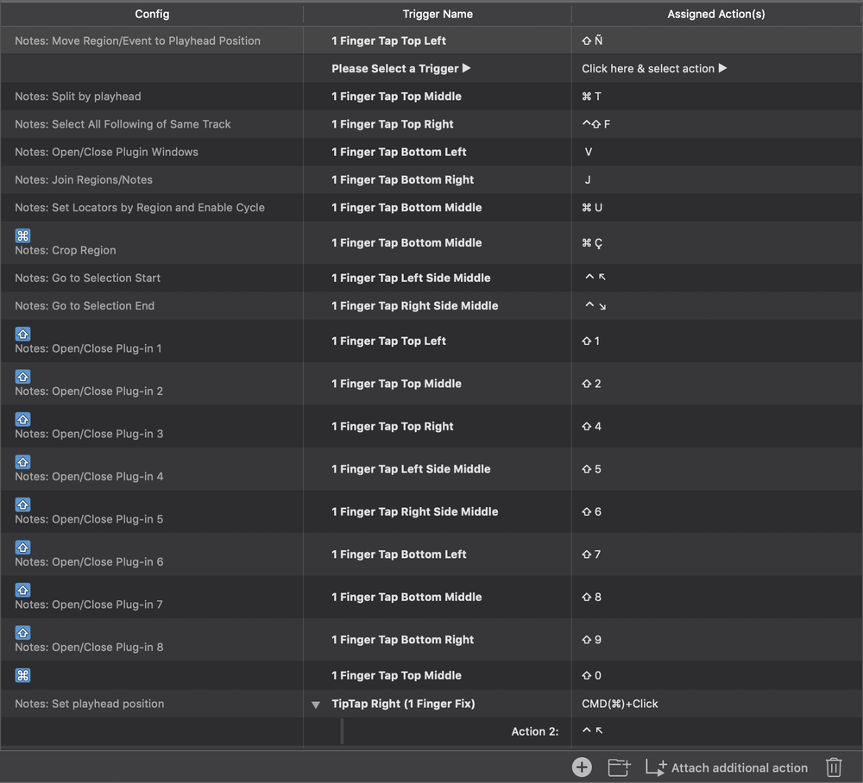Select the Notes: Crop Region text
Viewport: 863px width, 783px height.
pyautogui.click(x=66, y=250)
